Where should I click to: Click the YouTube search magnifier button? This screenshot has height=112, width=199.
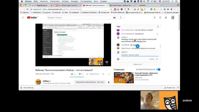point(121,17)
